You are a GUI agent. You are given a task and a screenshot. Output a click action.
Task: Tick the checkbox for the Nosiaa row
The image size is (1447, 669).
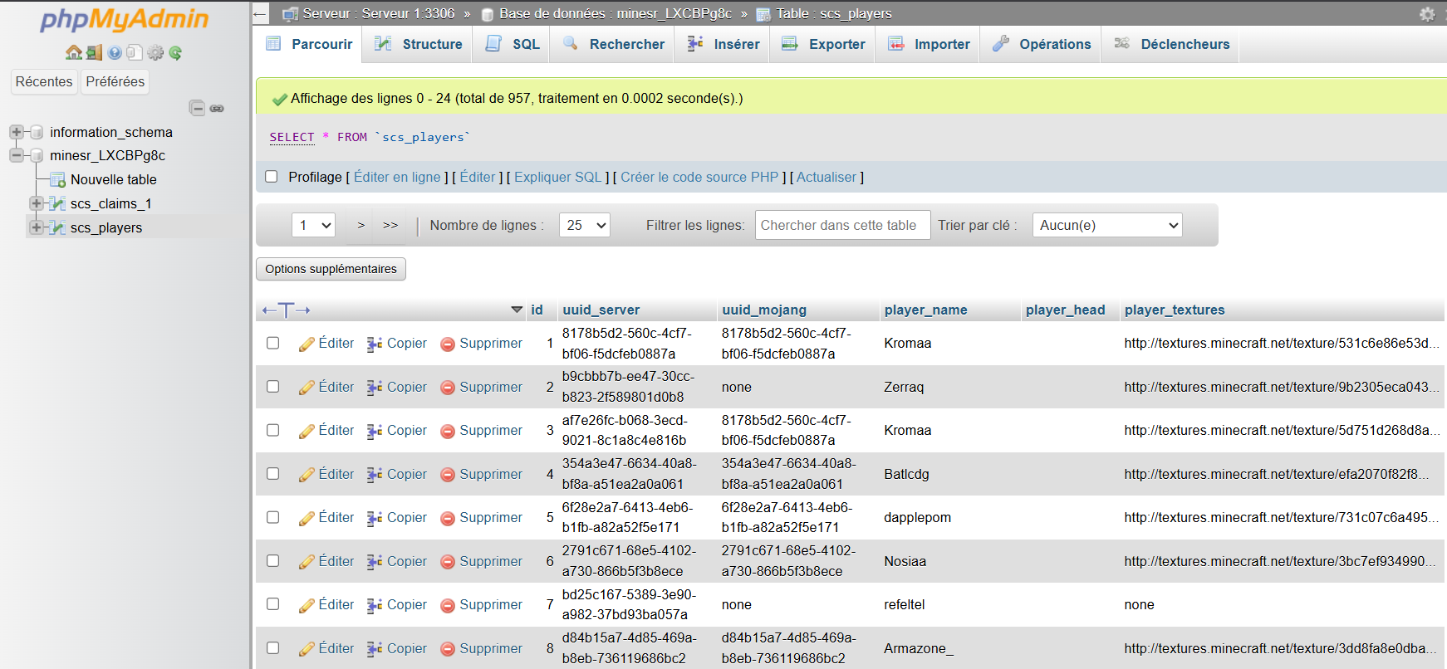coord(272,561)
